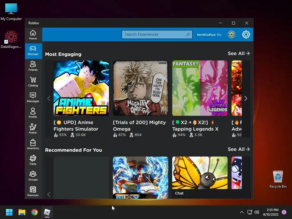Click the search magnifier icon
The height and width of the screenshot is (219, 292).
(188, 35)
